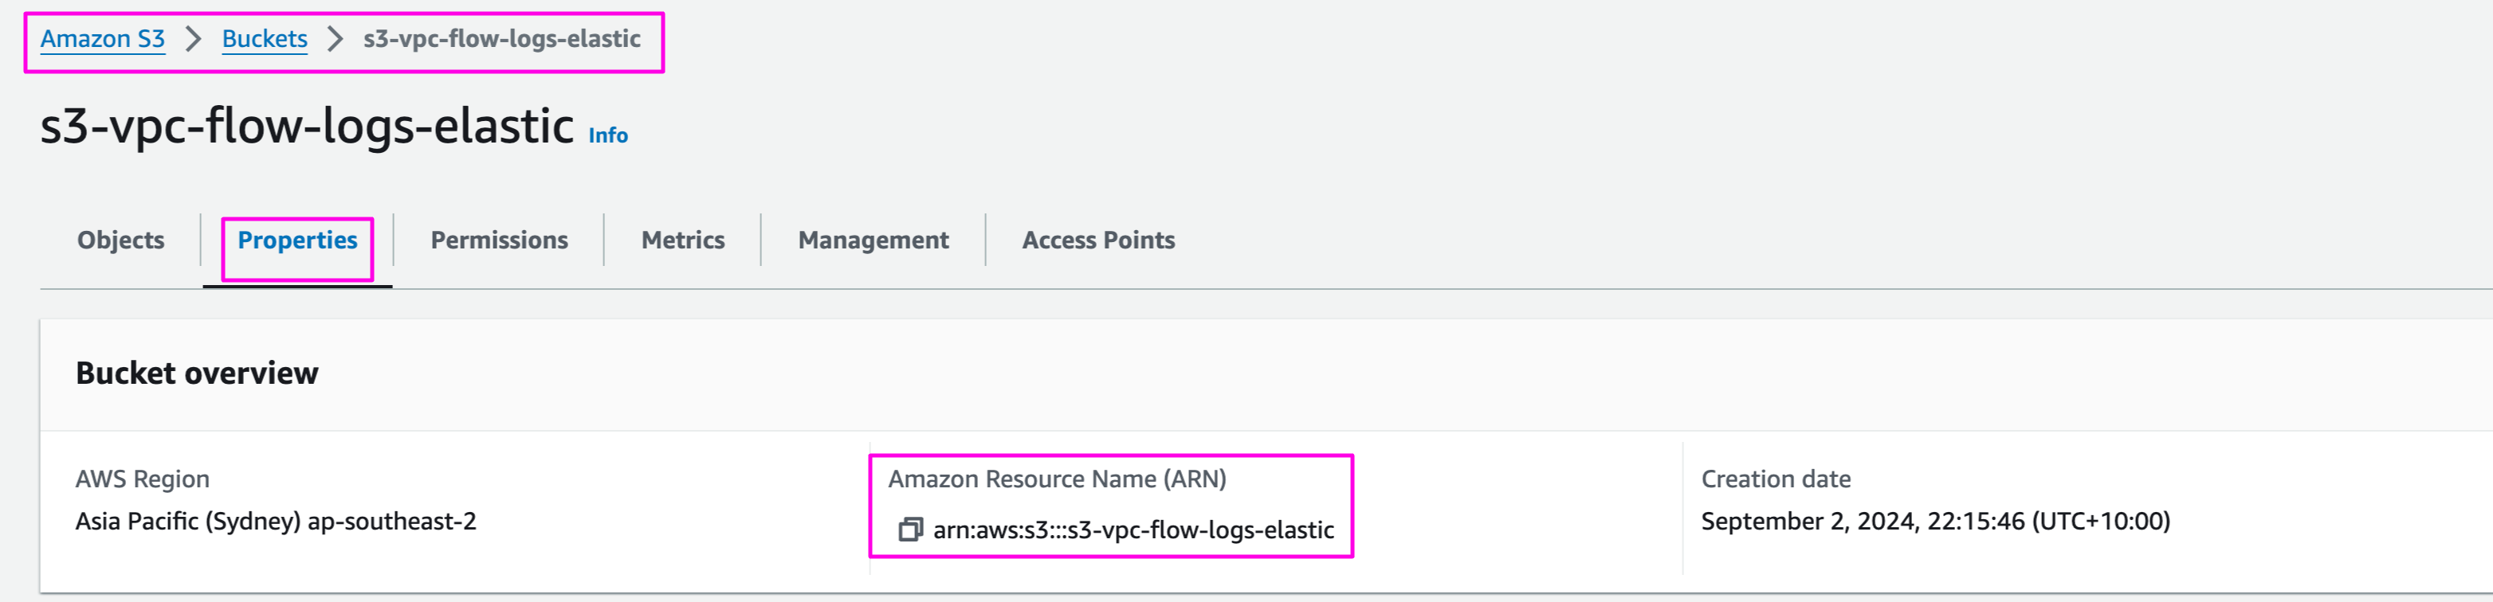
Task: Click the Asia Pacific (Sydney) region value
Action: pos(276,521)
